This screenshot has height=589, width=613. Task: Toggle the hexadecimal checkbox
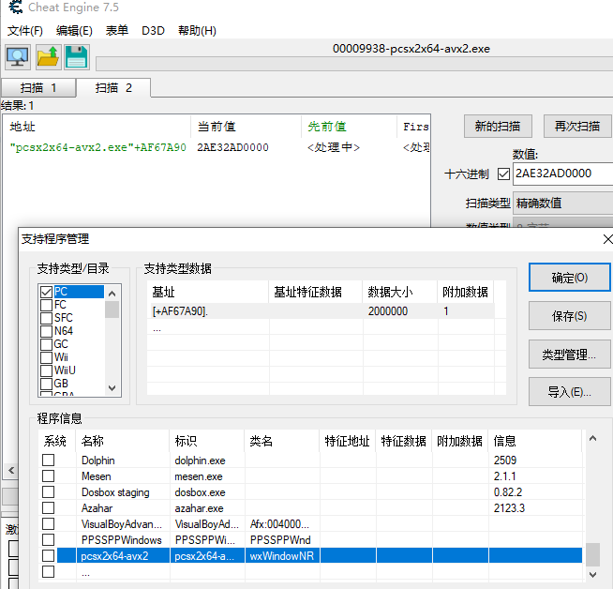coord(503,174)
